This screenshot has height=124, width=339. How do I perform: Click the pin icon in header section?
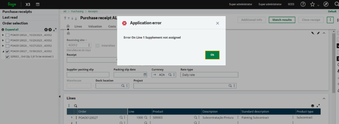(313, 33)
